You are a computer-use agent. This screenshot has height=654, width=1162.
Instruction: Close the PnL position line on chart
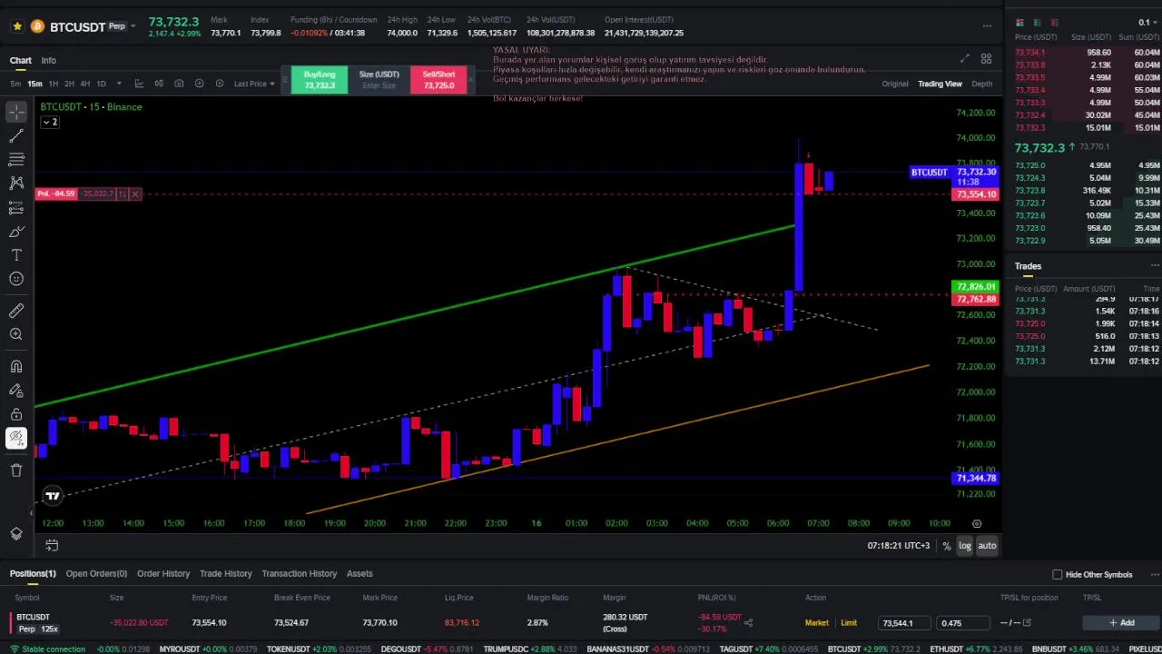pyautogui.click(x=134, y=193)
